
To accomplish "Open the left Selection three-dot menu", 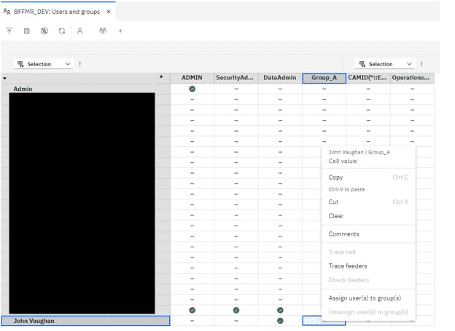I will click(x=79, y=64).
